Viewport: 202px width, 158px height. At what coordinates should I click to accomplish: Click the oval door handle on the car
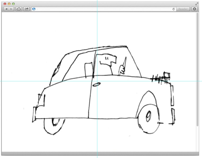point(96,85)
